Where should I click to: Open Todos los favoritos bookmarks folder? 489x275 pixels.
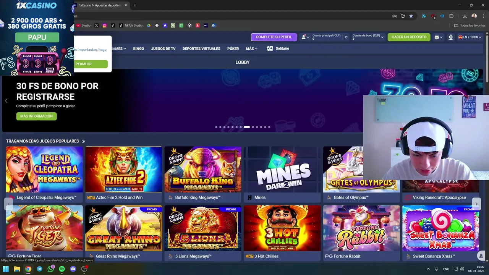tap(470, 26)
